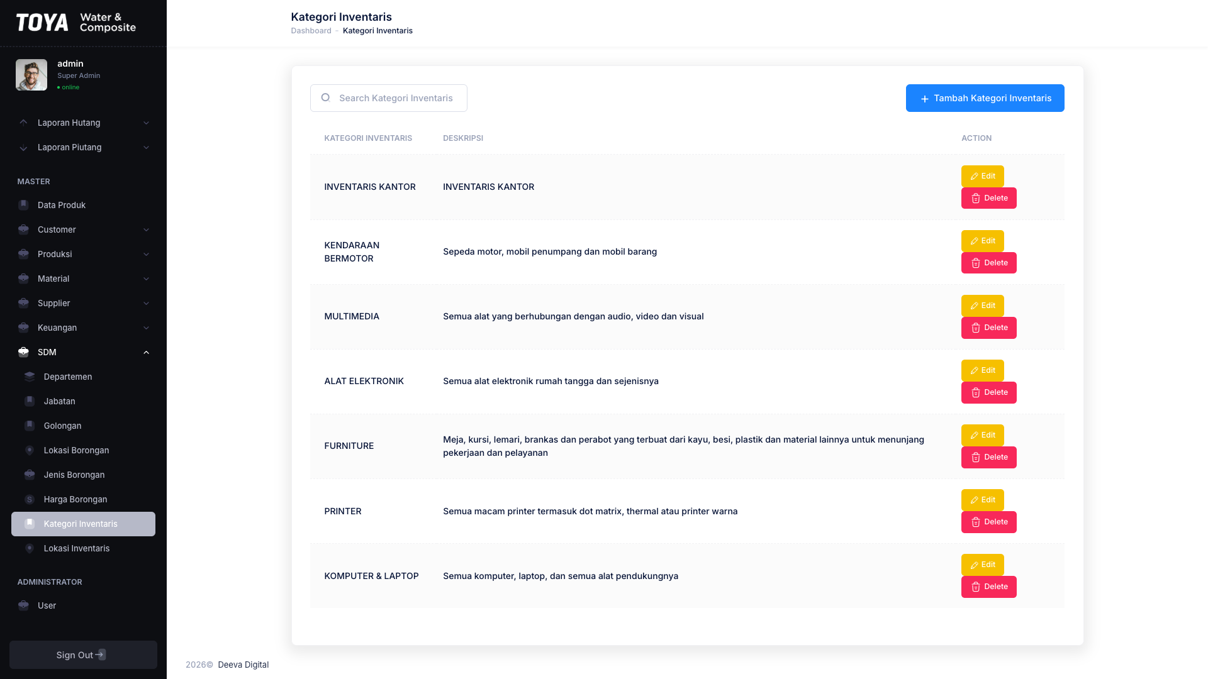Sign out of the admin account

83,654
